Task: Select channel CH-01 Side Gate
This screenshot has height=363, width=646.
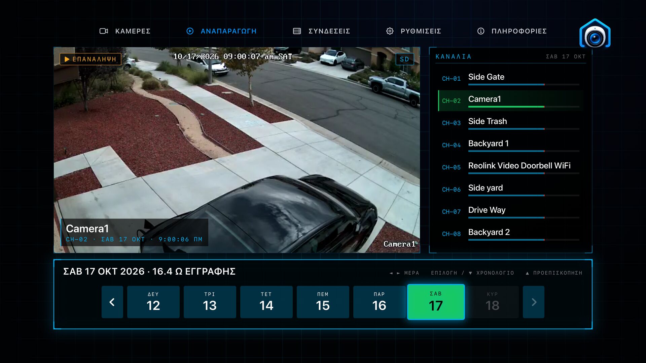Action: pos(510,78)
